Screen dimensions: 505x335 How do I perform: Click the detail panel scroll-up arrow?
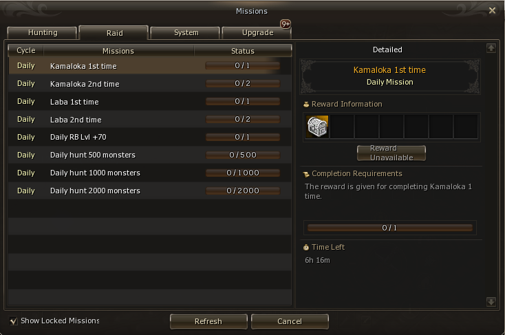coord(491,48)
